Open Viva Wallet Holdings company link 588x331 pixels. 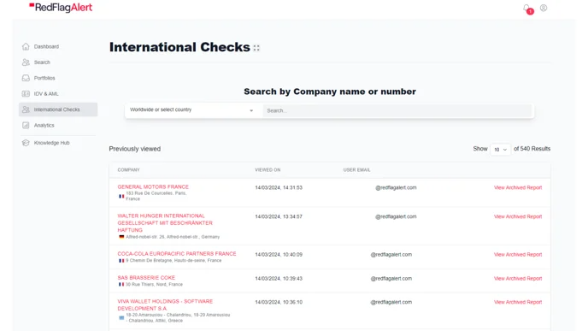click(165, 304)
